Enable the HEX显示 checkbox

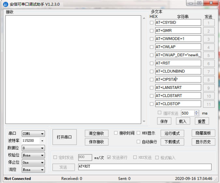click(x=139, y=133)
